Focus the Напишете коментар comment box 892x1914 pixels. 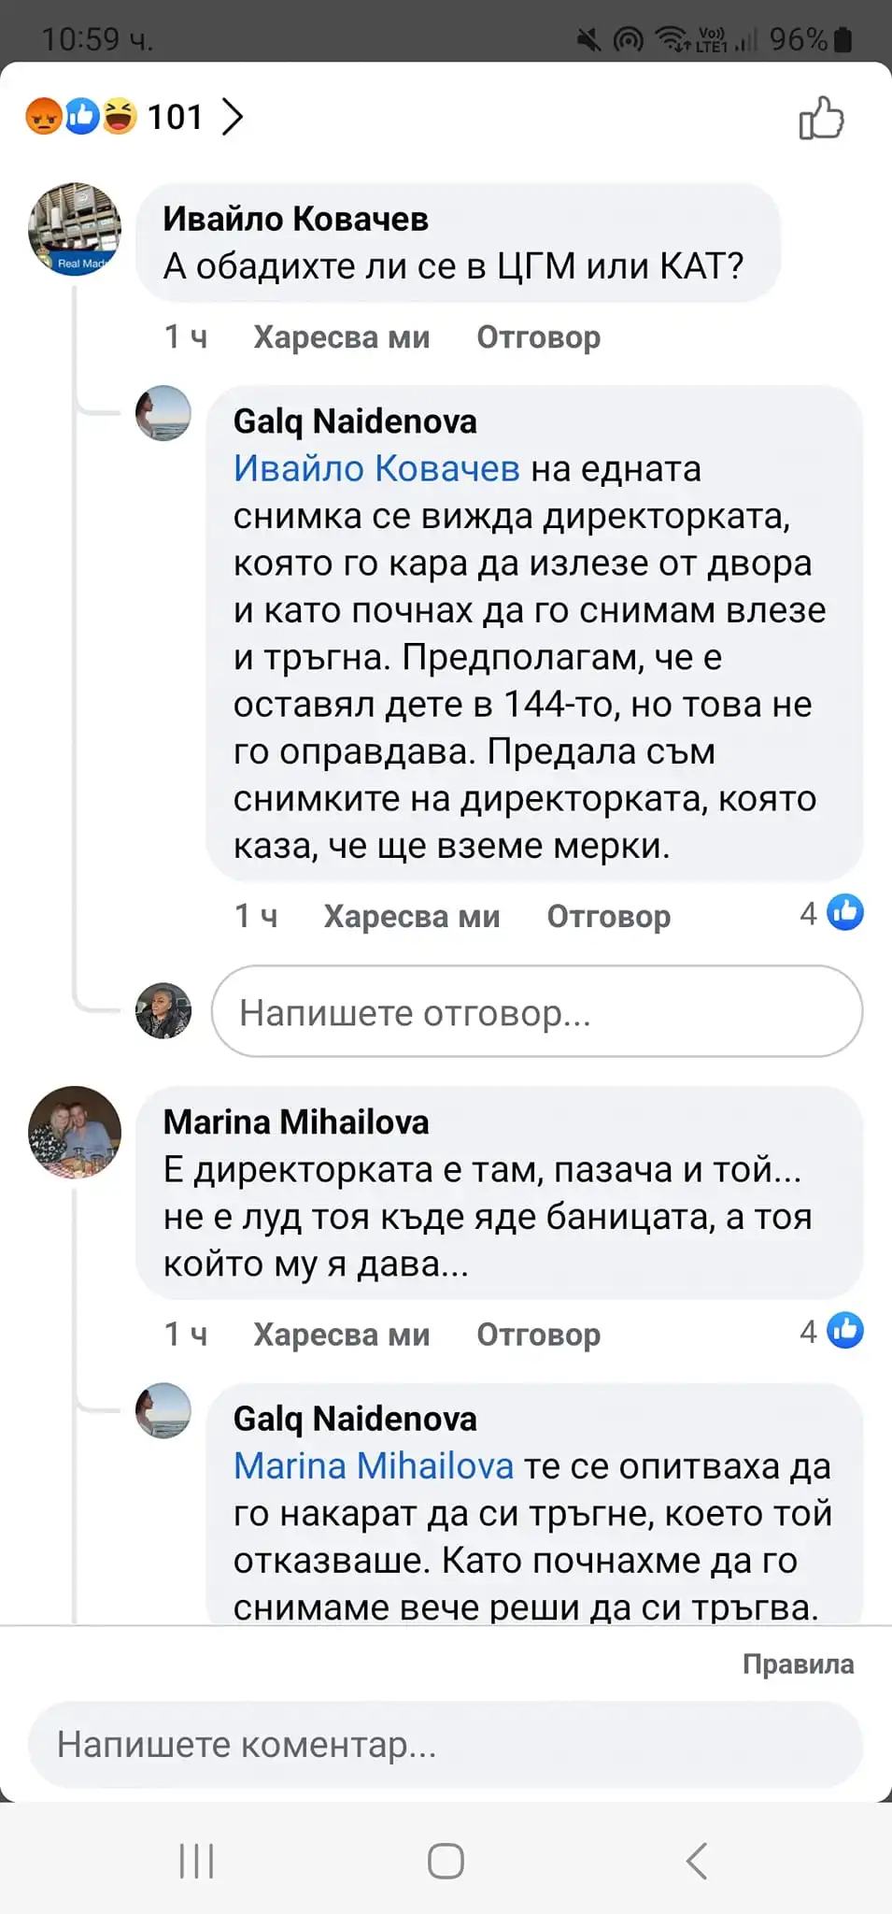coord(445,1744)
